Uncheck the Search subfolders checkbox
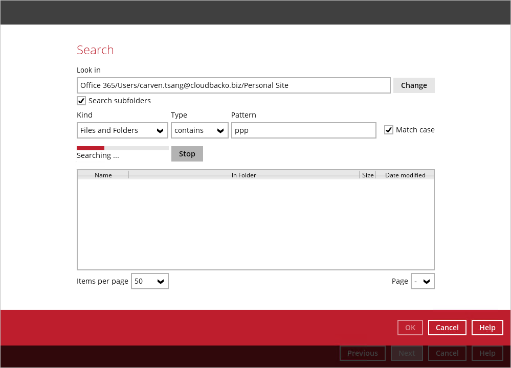 pos(81,101)
